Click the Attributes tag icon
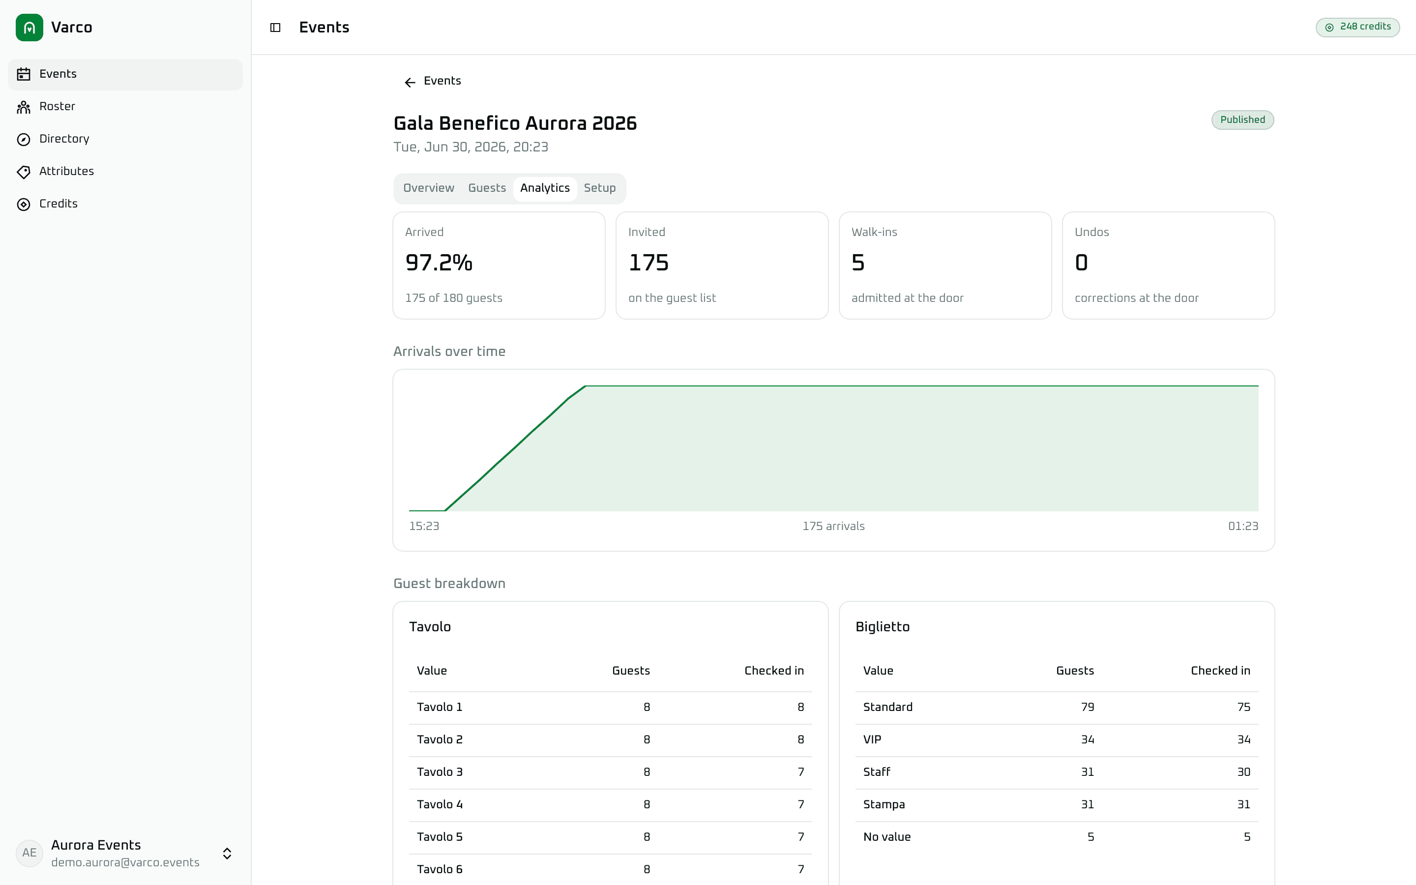This screenshot has height=885, width=1416. coord(24,172)
